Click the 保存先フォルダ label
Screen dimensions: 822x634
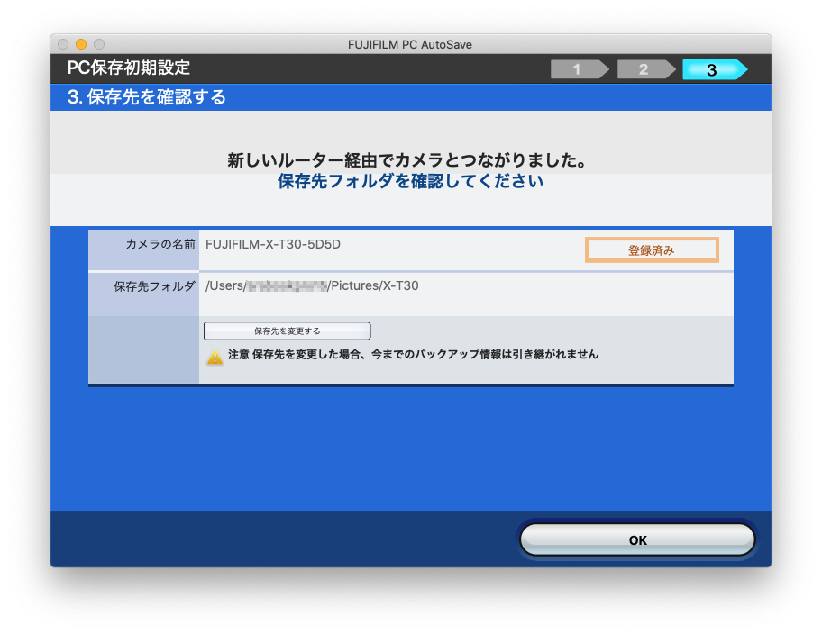[154, 286]
